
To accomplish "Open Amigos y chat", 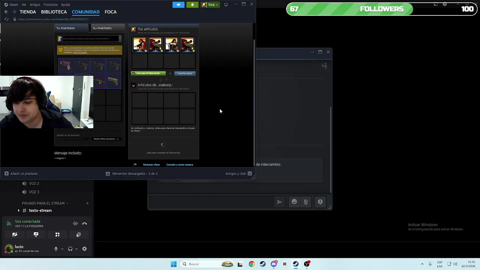I will point(239,174).
